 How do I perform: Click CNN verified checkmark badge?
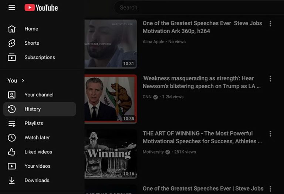point(156,97)
